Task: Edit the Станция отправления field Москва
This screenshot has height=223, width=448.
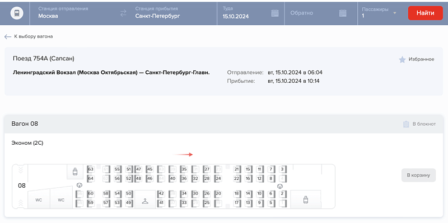Action: tap(74, 13)
